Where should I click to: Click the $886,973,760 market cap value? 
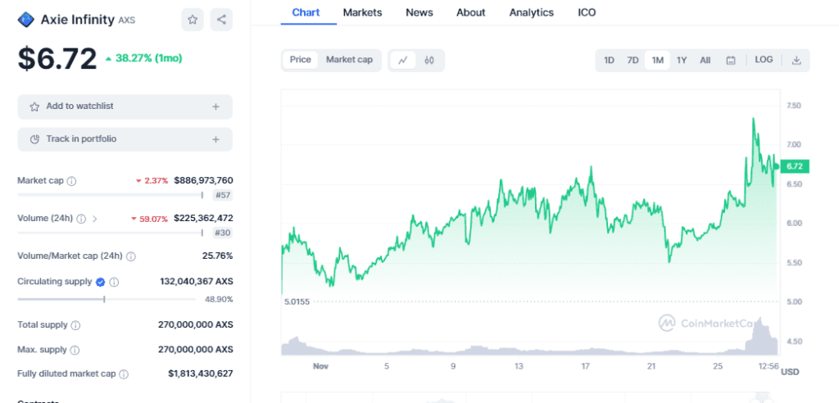203,181
